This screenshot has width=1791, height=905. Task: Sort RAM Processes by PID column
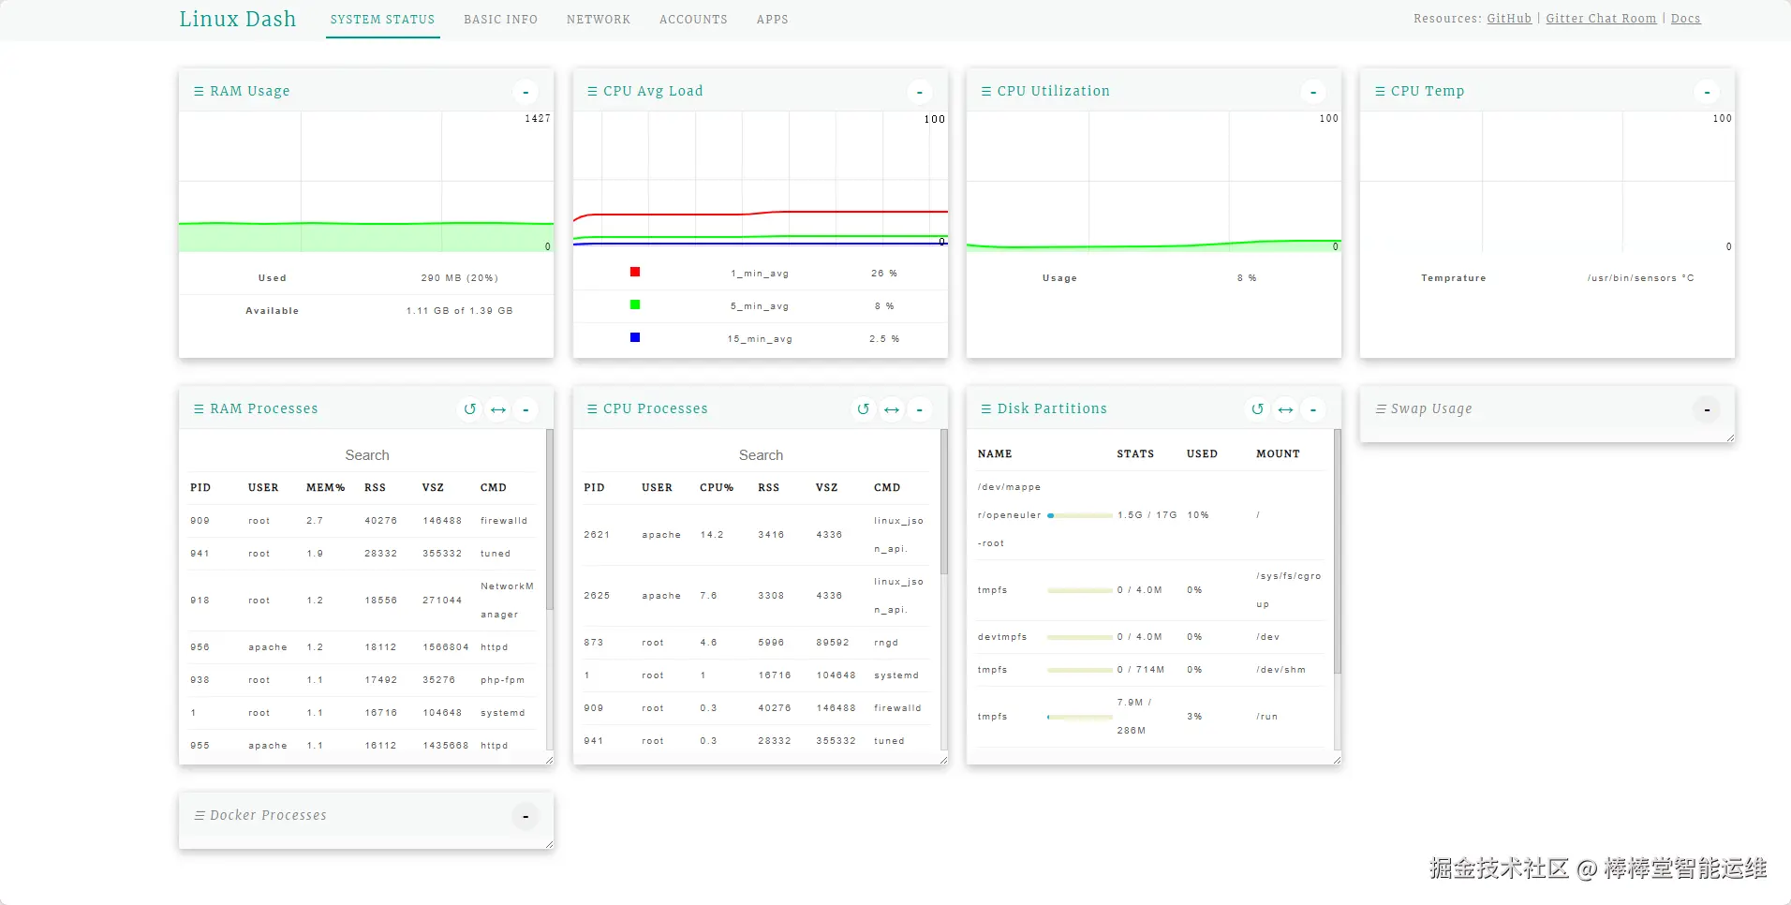200,488
